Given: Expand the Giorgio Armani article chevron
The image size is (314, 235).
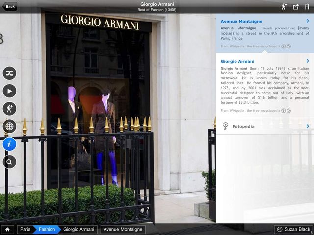Looking at the screenshot, I should point(307,61).
